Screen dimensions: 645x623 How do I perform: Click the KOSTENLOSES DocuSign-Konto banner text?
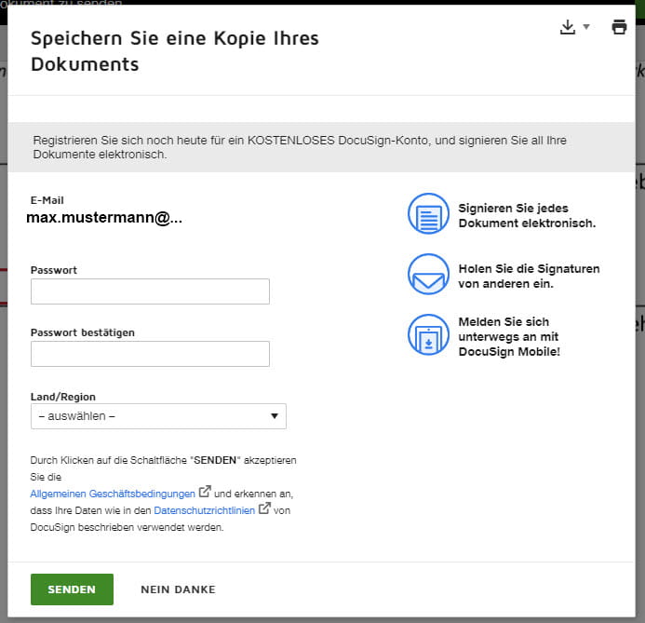pyautogui.click(x=300, y=147)
